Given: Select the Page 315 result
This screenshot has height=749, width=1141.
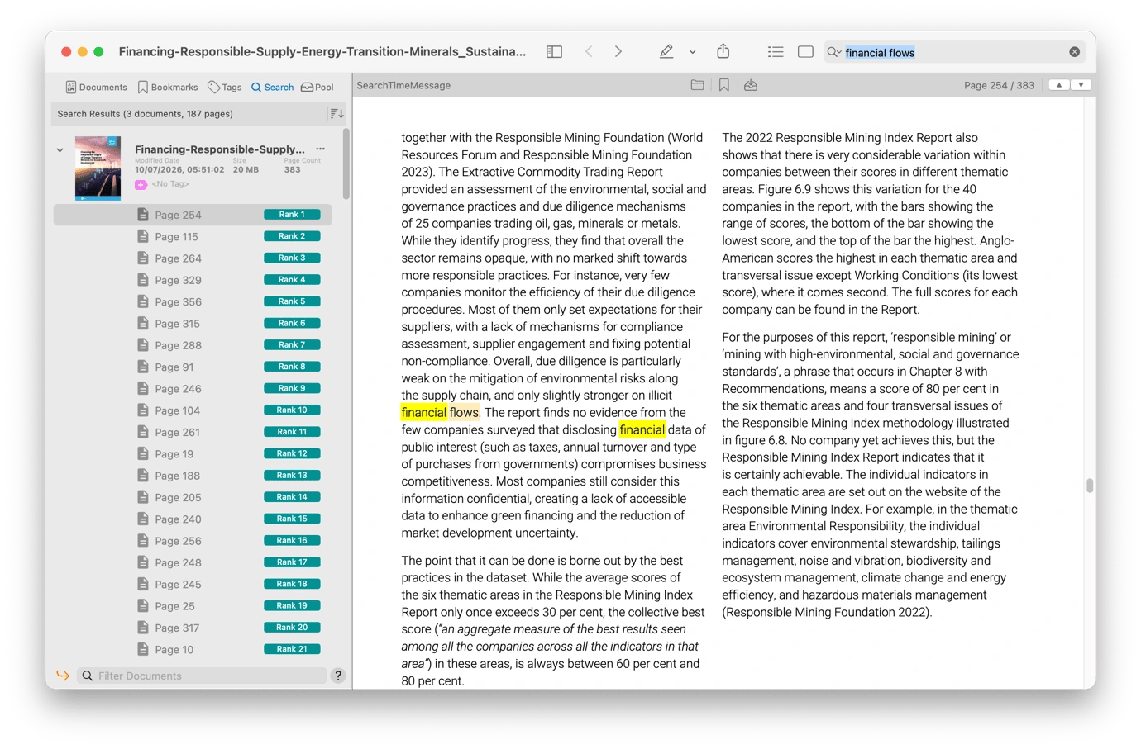Looking at the screenshot, I should tap(193, 324).
